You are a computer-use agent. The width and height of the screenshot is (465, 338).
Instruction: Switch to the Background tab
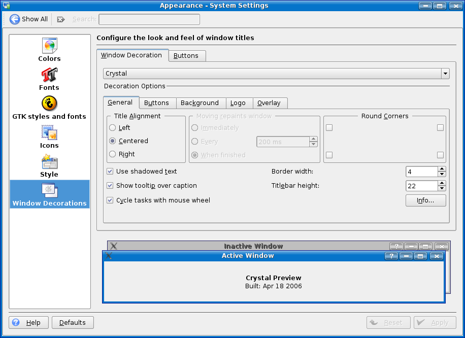200,103
